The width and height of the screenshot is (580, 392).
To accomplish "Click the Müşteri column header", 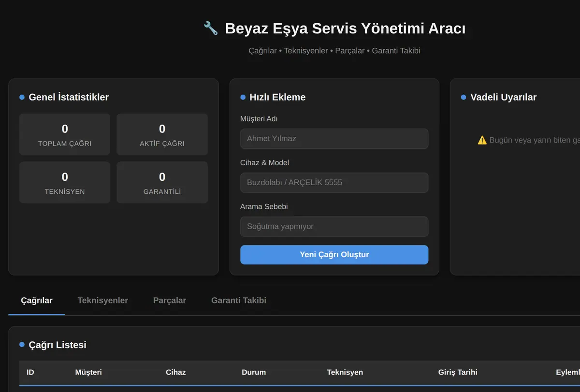I will (88, 372).
